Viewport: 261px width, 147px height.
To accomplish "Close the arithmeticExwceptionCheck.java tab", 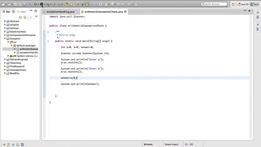I will coord(125,12).
